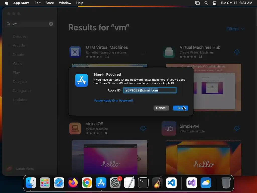Open virtualOS app icon

click(75, 128)
